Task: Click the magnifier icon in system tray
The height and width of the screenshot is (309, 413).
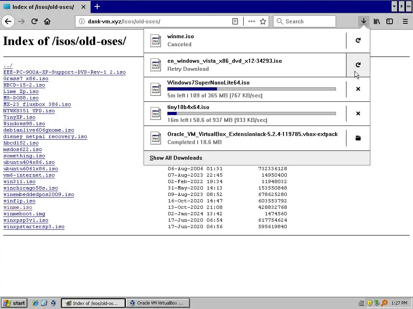Action: [x=384, y=303]
